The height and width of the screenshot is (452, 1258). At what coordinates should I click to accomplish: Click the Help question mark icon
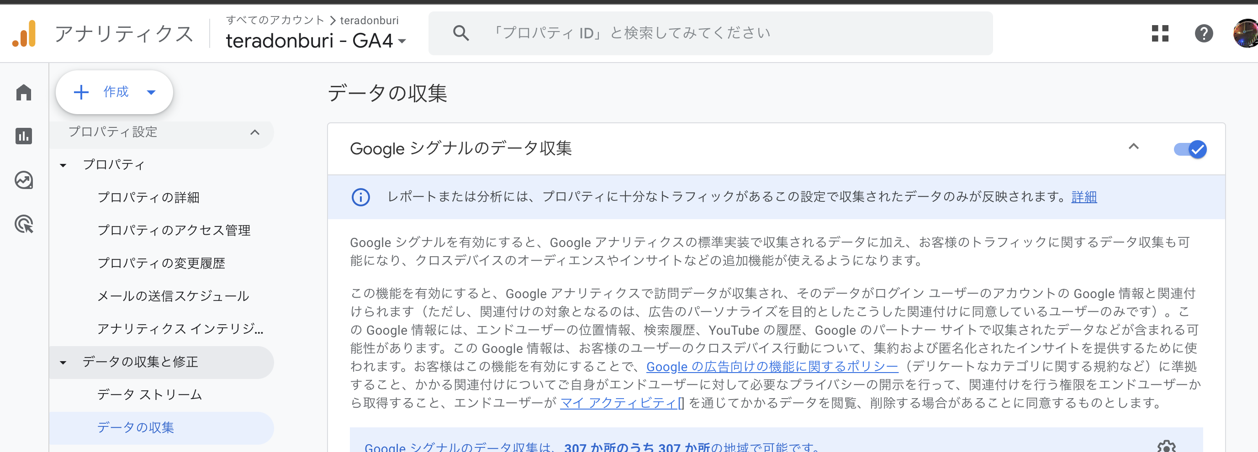pyautogui.click(x=1204, y=34)
